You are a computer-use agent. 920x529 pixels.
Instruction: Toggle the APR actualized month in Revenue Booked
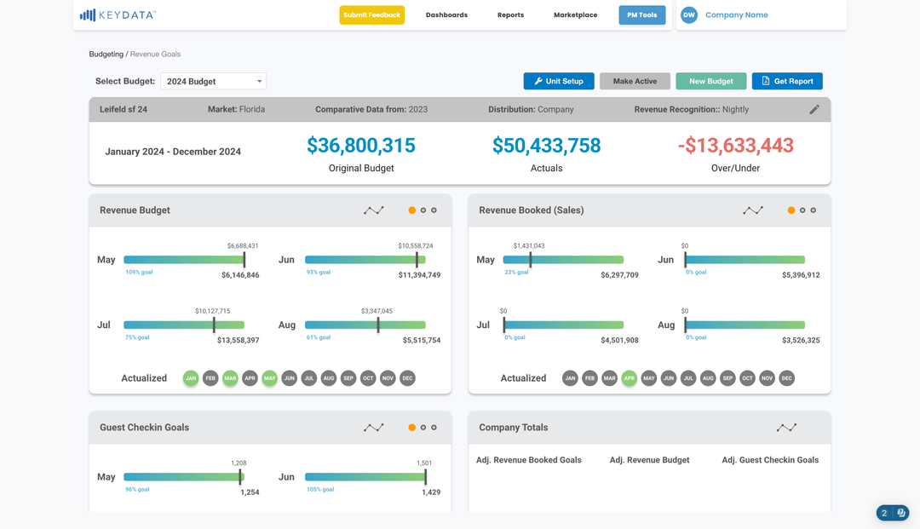pos(629,378)
